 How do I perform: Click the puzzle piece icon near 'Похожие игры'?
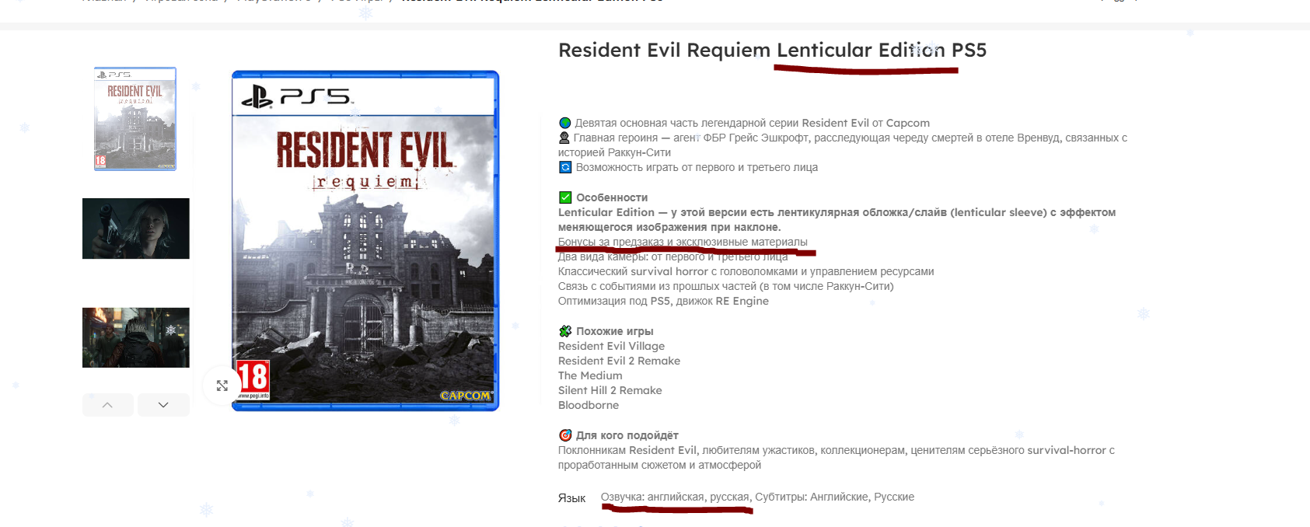tap(565, 331)
